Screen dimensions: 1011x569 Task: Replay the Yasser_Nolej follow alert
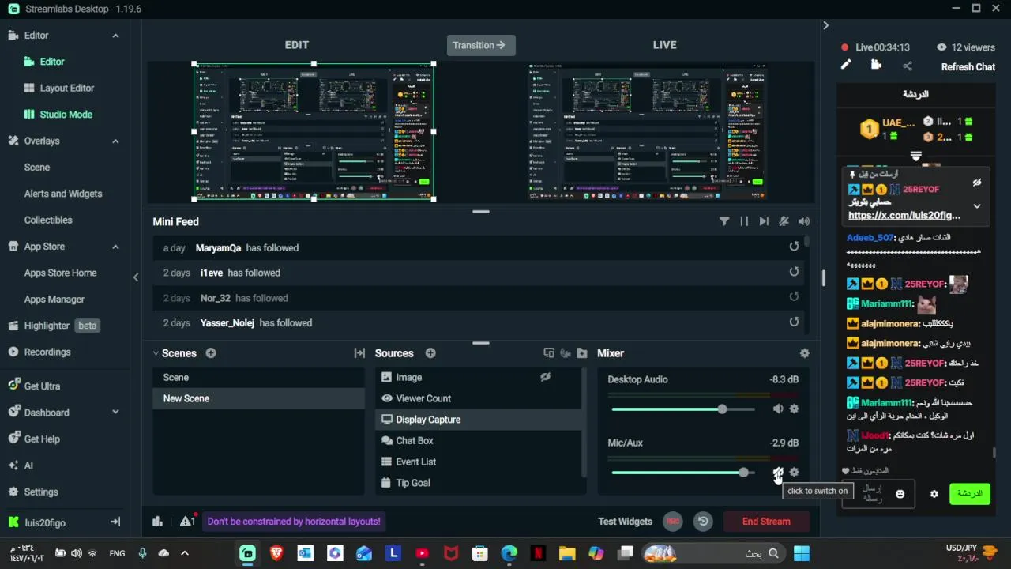(794, 322)
